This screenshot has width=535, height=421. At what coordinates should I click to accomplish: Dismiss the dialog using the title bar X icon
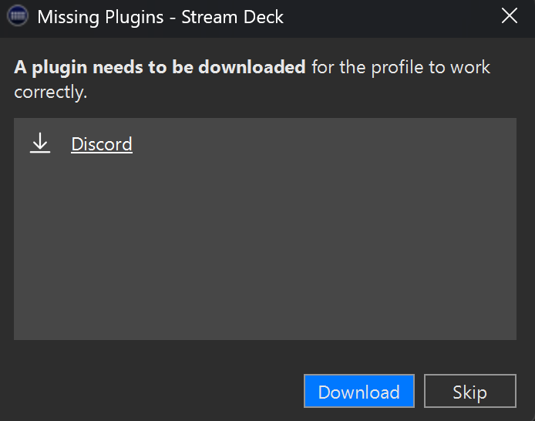click(509, 15)
